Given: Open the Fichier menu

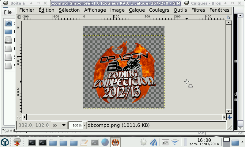Looking at the screenshot, I should point(27,10).
